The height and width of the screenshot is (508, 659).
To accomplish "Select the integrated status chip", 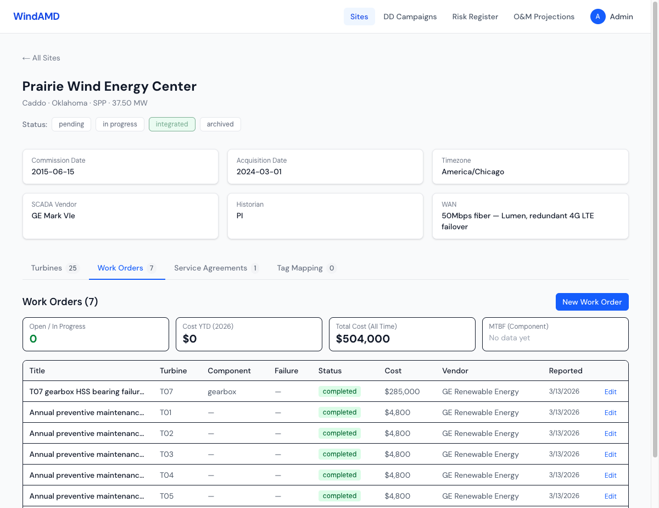I will pos(172,124).
